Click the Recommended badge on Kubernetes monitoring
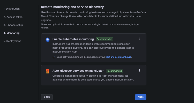This screenshot has width=194, height=103. pos(105,39)
